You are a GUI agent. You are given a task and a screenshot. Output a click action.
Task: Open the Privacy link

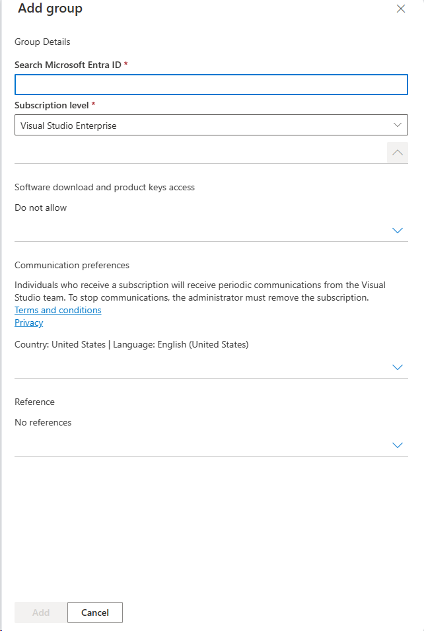point(28,322)
